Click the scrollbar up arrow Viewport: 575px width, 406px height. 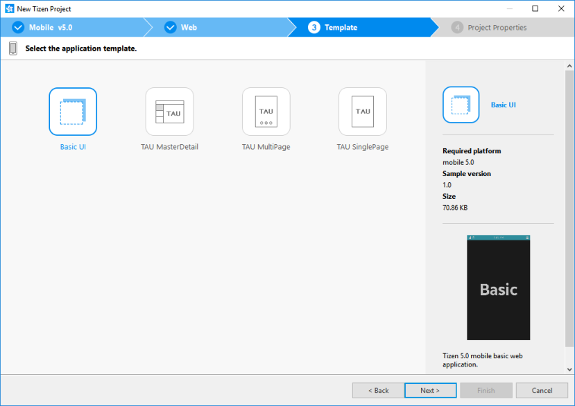[x=569, y=65]
